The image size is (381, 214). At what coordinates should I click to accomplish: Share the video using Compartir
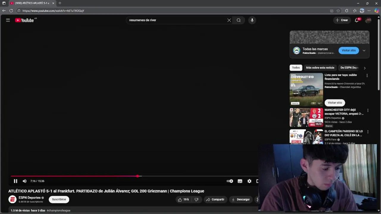coord(215,199)
